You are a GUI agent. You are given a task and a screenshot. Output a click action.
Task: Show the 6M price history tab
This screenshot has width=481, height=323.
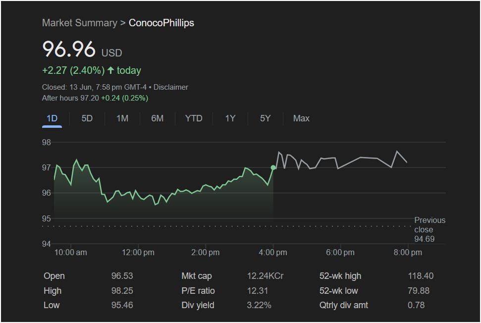click(157, 118)
